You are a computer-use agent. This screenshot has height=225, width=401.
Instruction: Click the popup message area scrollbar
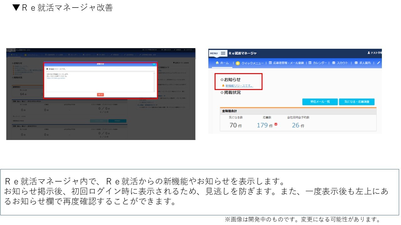154,82
